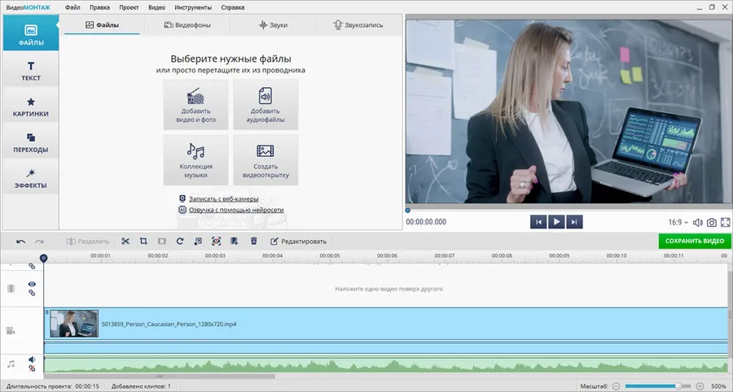Click the preview seek bar handle

pos(408,211)
